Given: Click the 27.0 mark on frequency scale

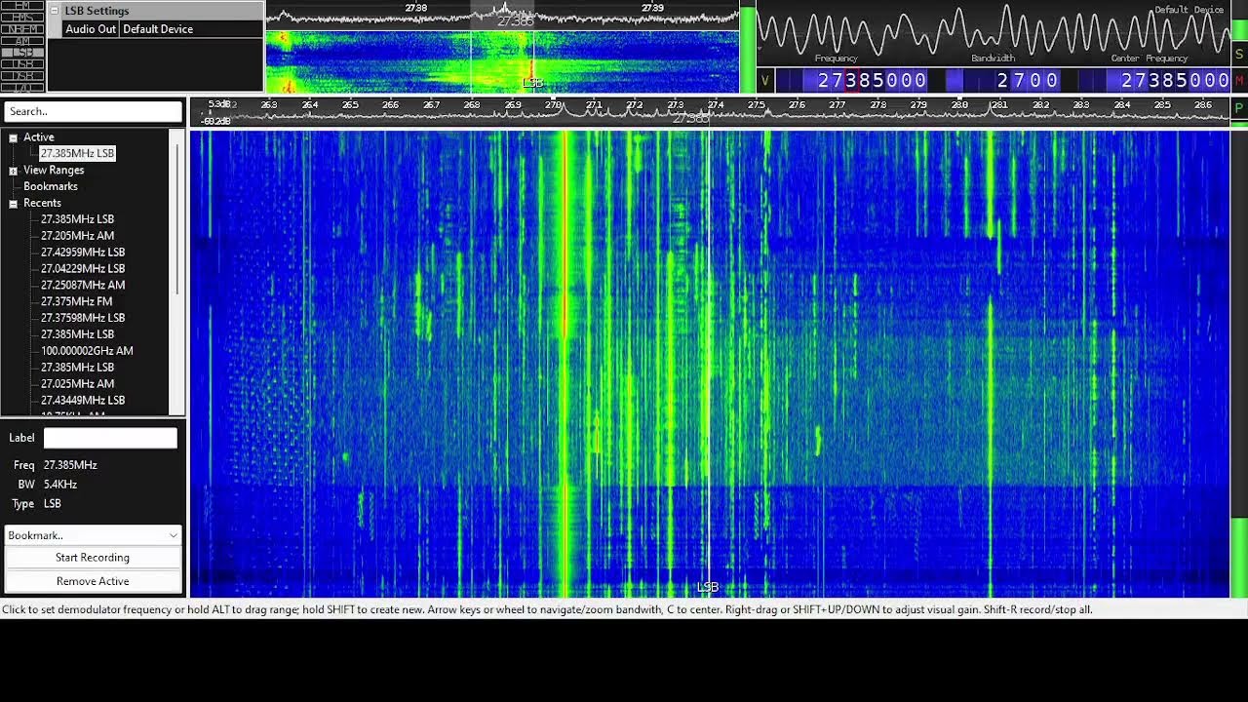Looking at the screenshot, I should [x=554, y=105].
